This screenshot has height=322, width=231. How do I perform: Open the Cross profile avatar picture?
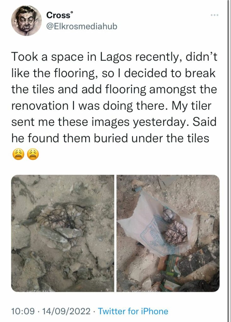26,20
